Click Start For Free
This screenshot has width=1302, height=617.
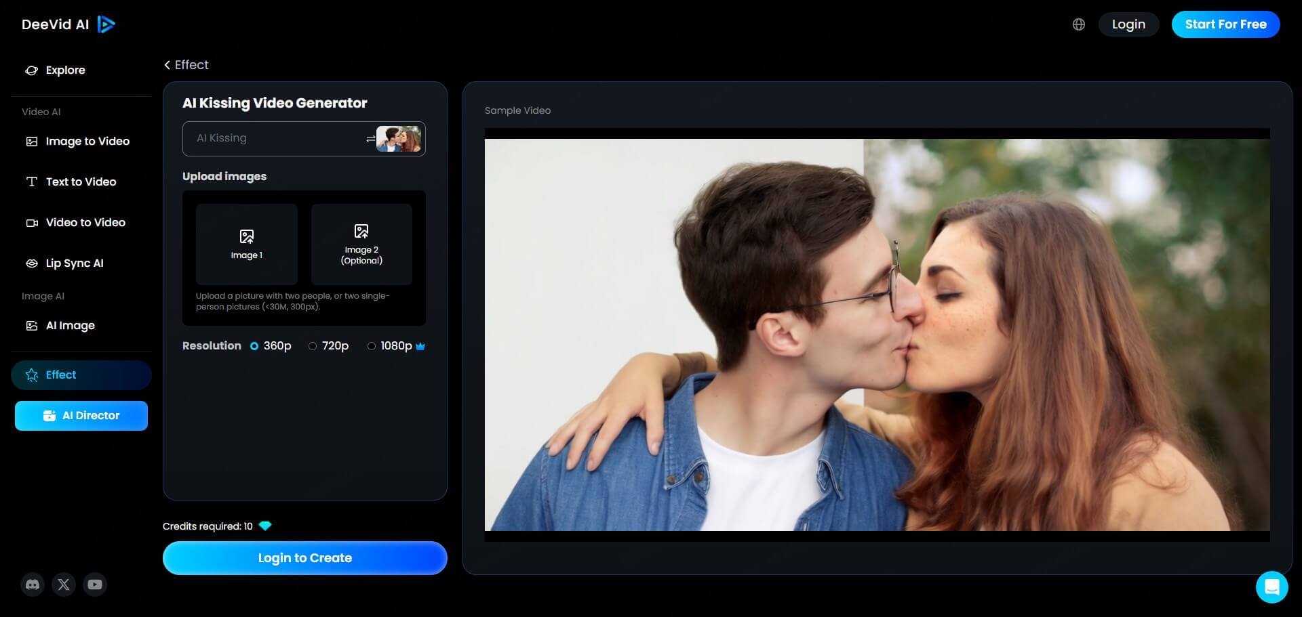coord(1225,24)
